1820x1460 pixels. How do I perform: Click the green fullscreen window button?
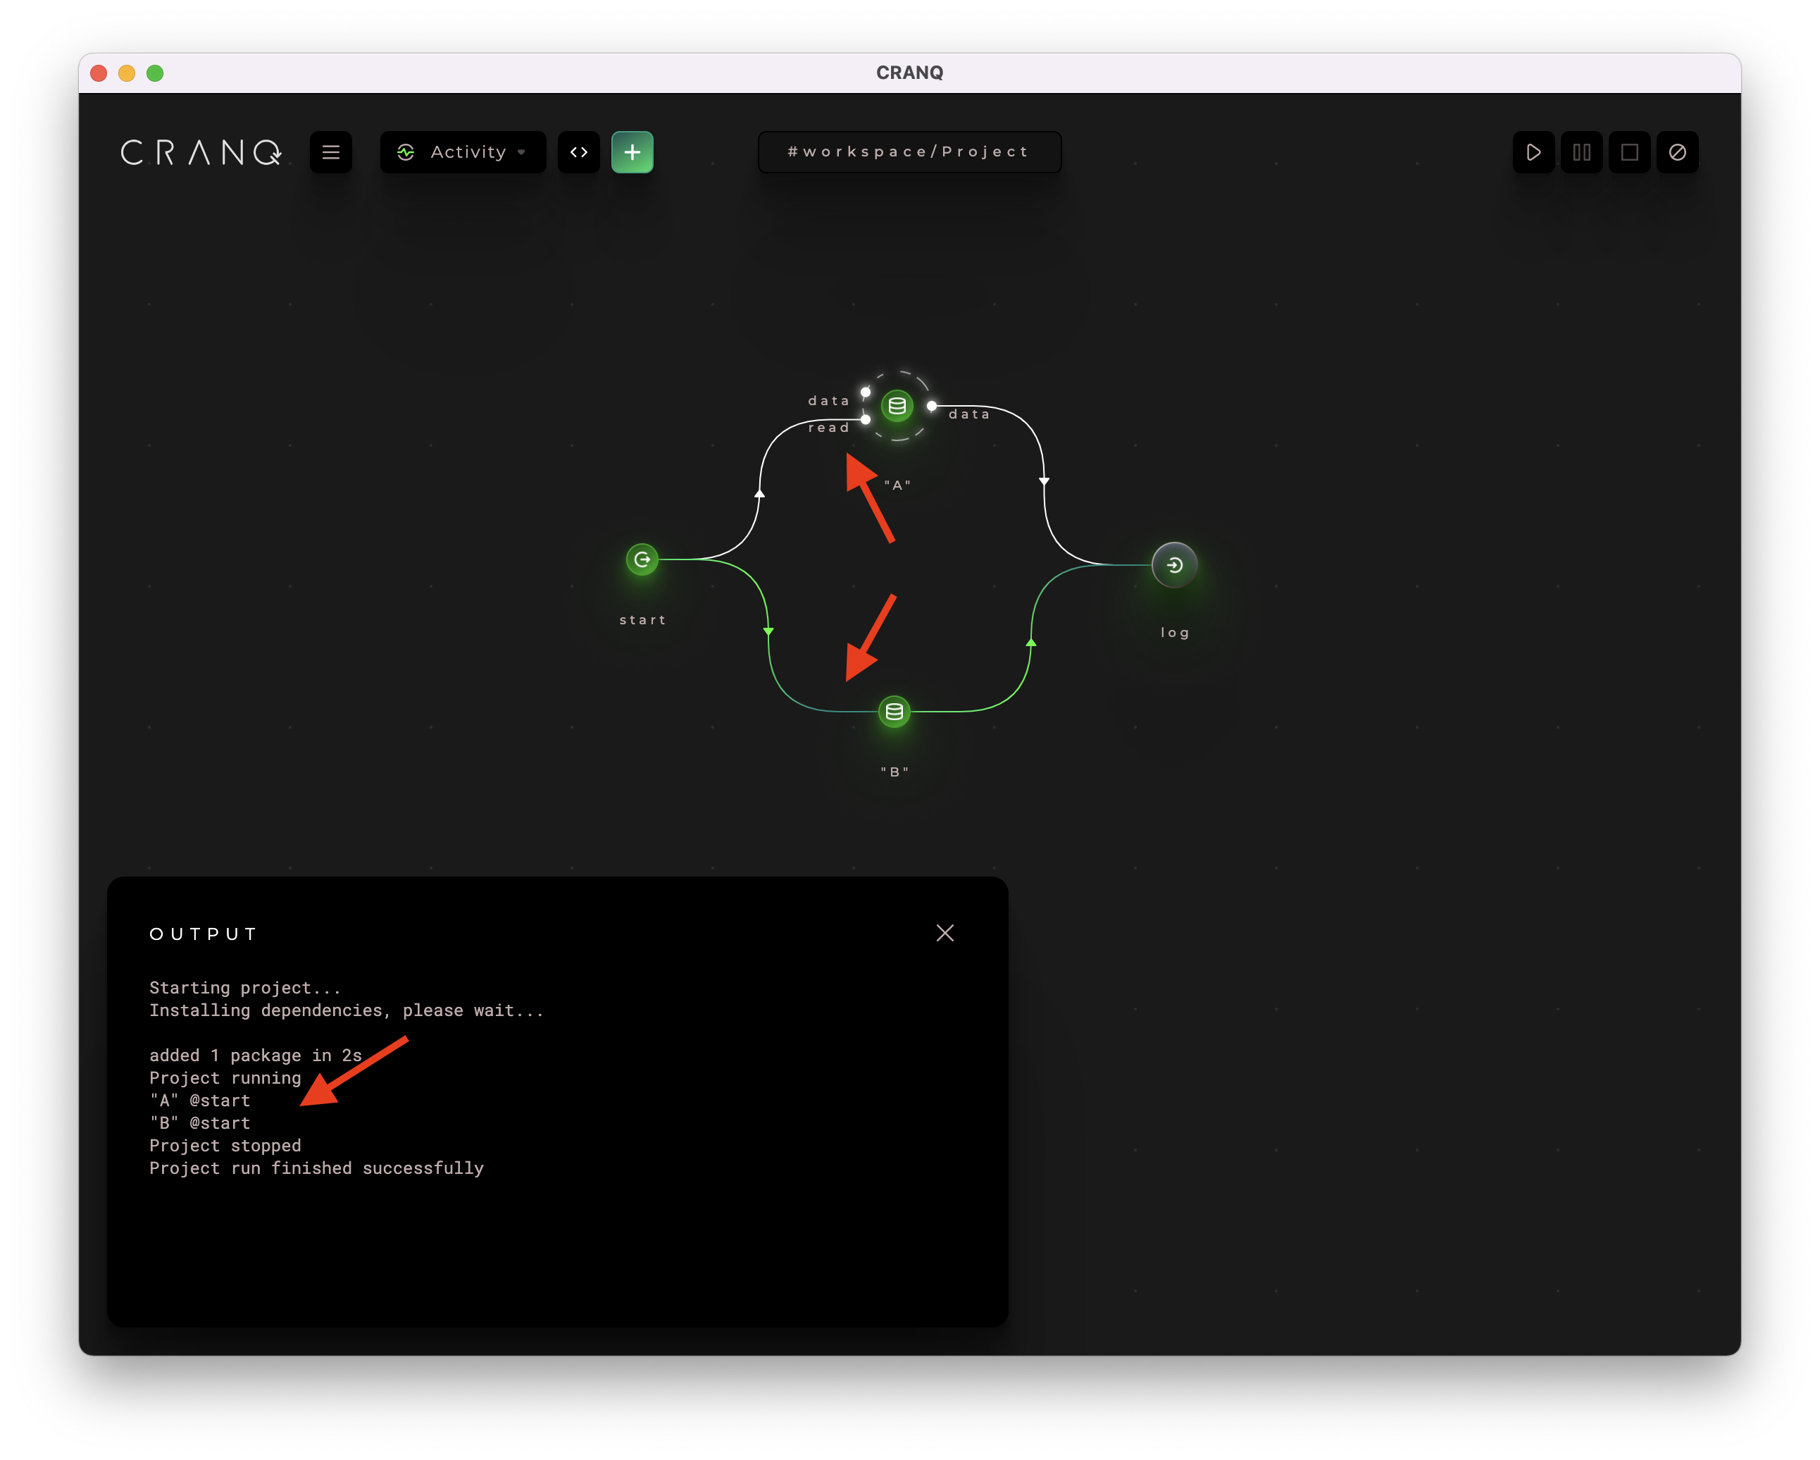(154, 73)
